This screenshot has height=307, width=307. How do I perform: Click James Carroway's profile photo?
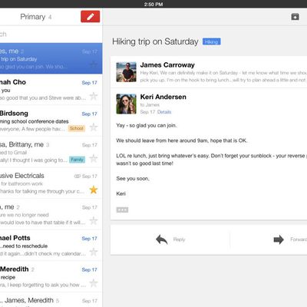pos(126,72)
